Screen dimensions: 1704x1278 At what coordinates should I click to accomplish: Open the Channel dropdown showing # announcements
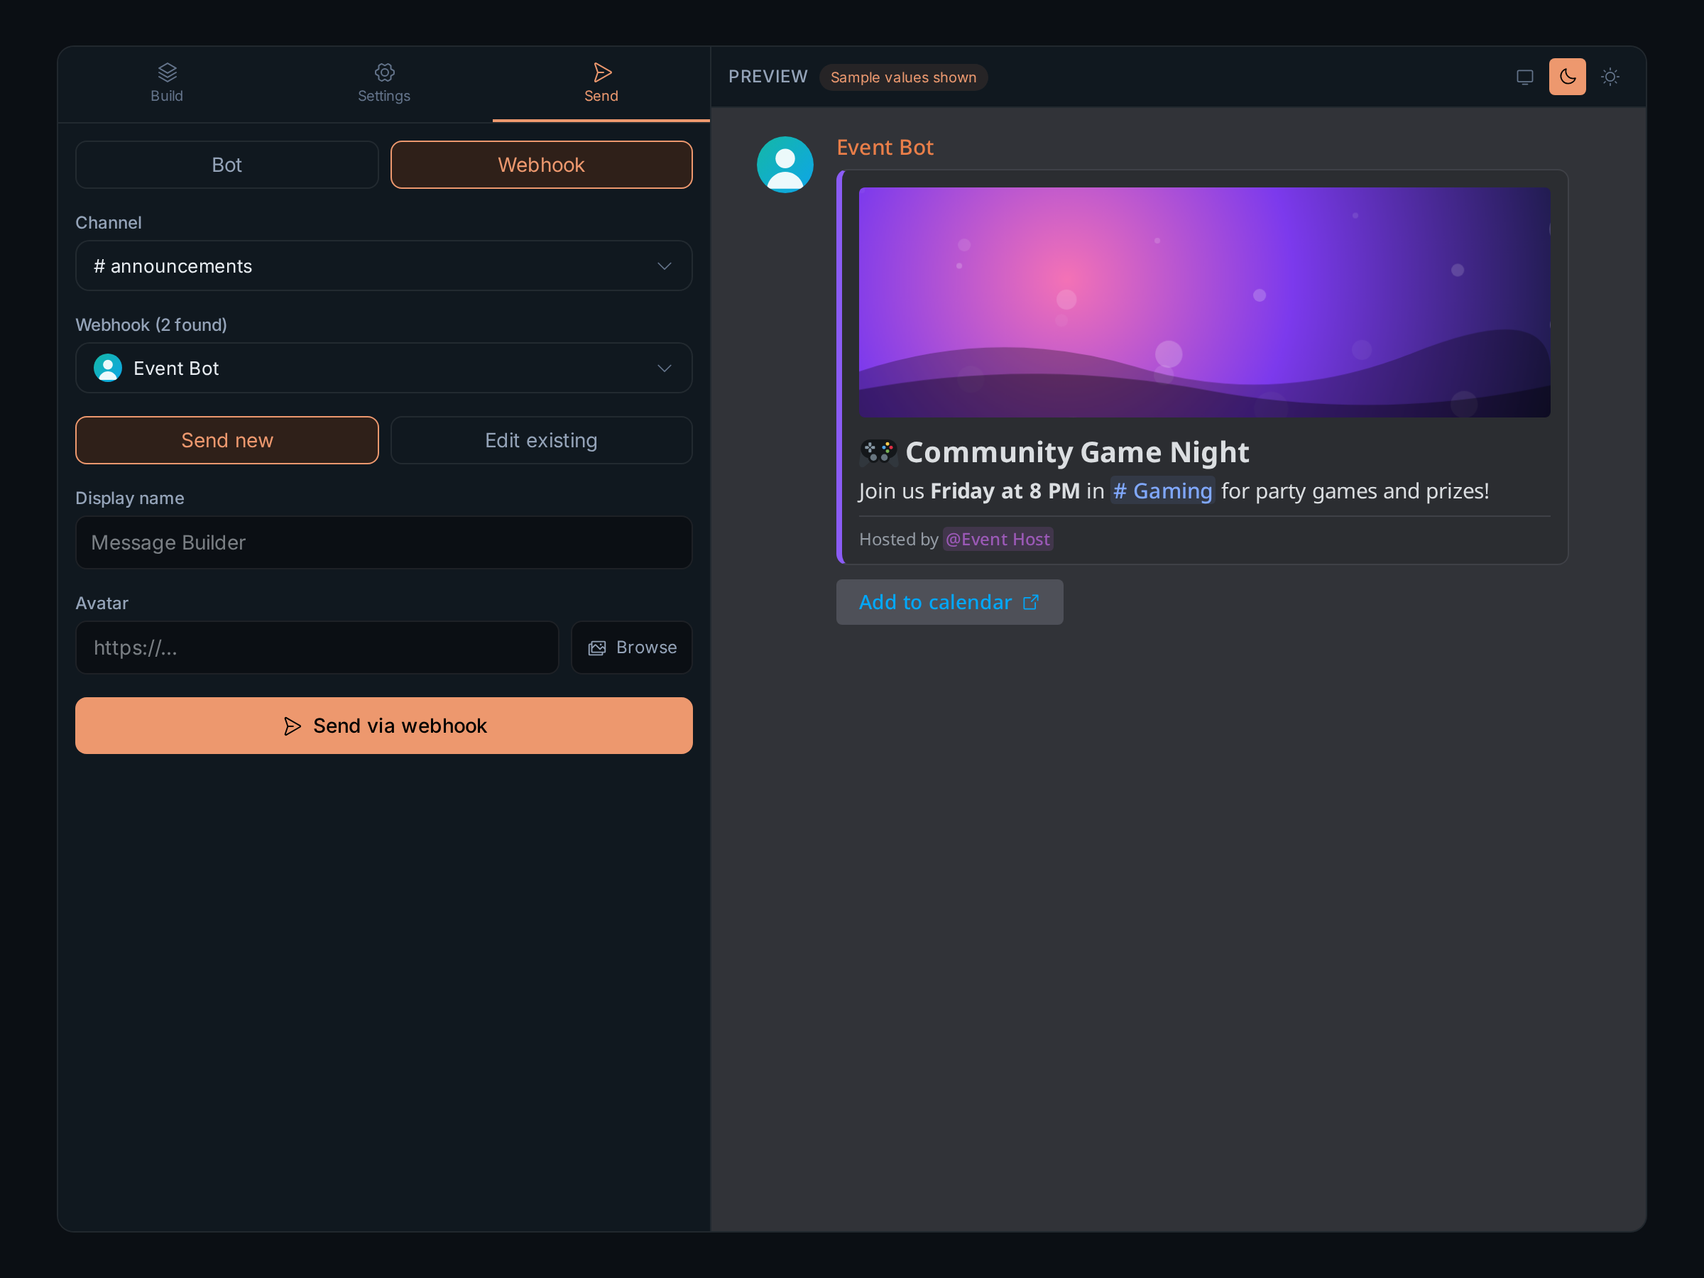coord(383,266)
